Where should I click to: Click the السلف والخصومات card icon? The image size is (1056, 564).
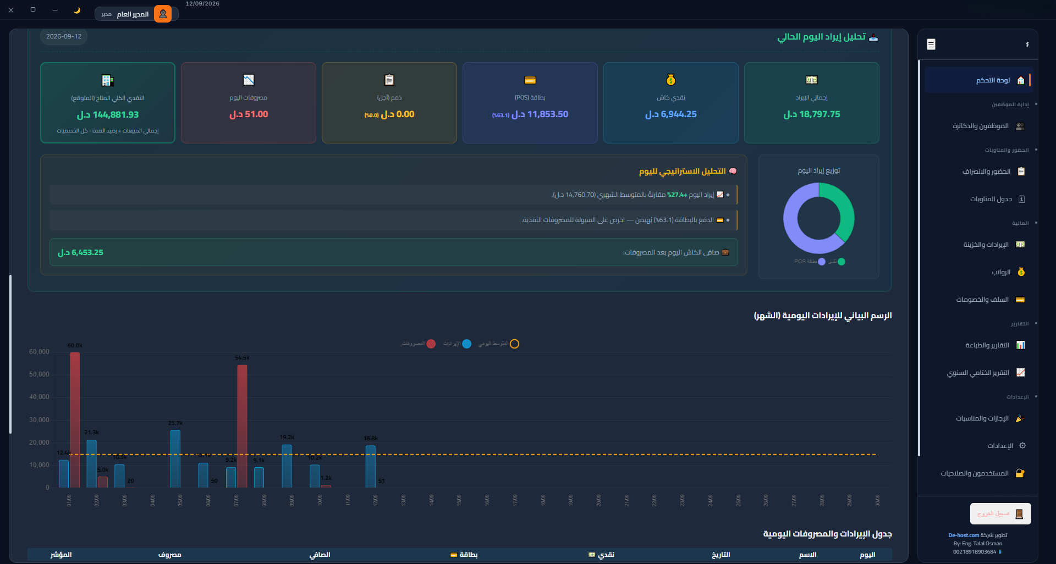click(1020, 300)
